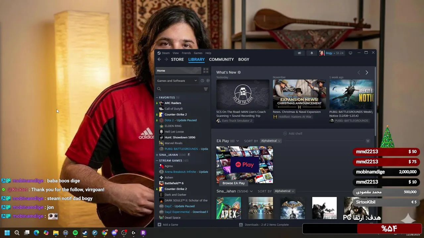Image resolution: width=424 pixels, height=238 pixels.
Task: Switch to the COMMUNITY tab
Action: coord(221,59)
